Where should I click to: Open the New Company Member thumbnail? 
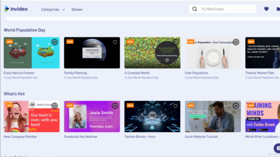click(x=31, y=116)
